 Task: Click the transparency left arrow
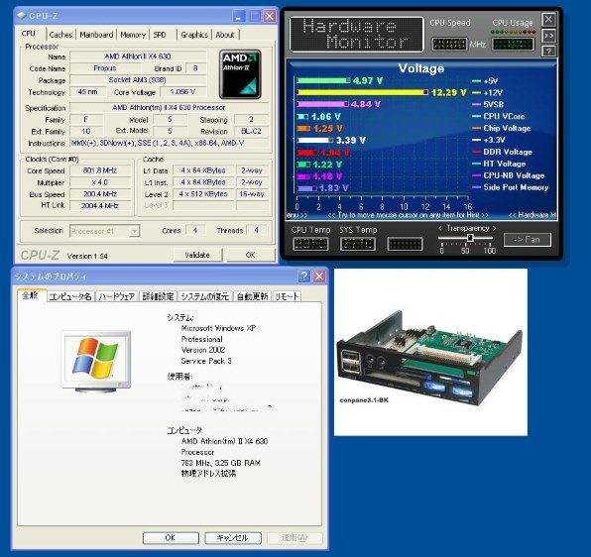[x=440, y=228]
